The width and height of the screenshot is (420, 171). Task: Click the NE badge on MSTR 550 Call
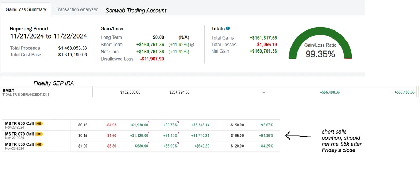39,144
